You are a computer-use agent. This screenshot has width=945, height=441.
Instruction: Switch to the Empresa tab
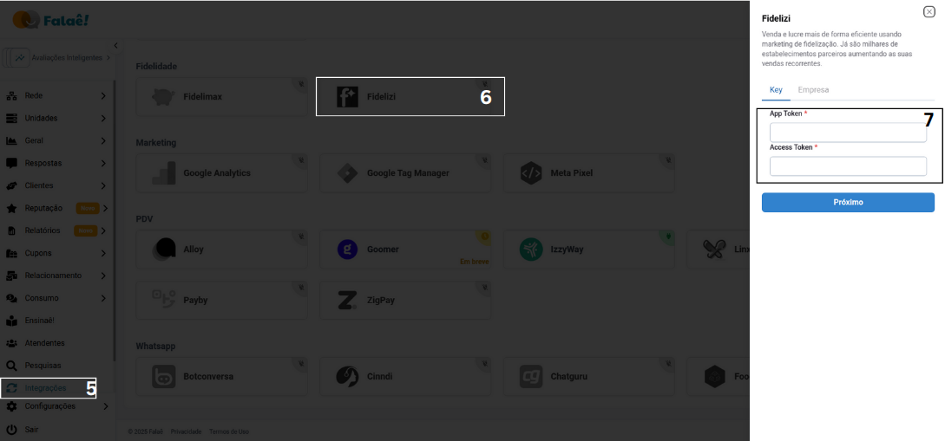(x=813, y=90)
